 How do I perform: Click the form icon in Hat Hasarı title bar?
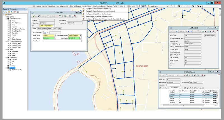pyautogui.click(x=32, y=13)
